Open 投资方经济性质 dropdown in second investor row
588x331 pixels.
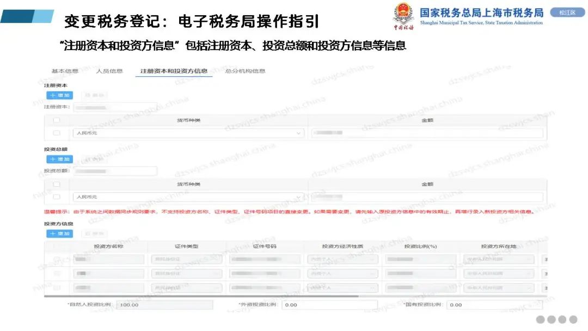[343, 273]
